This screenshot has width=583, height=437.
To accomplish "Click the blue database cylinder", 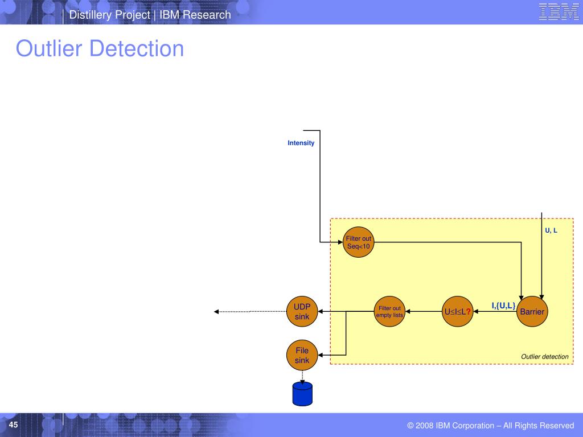I will pyautogui.click(x=302, y=394).
